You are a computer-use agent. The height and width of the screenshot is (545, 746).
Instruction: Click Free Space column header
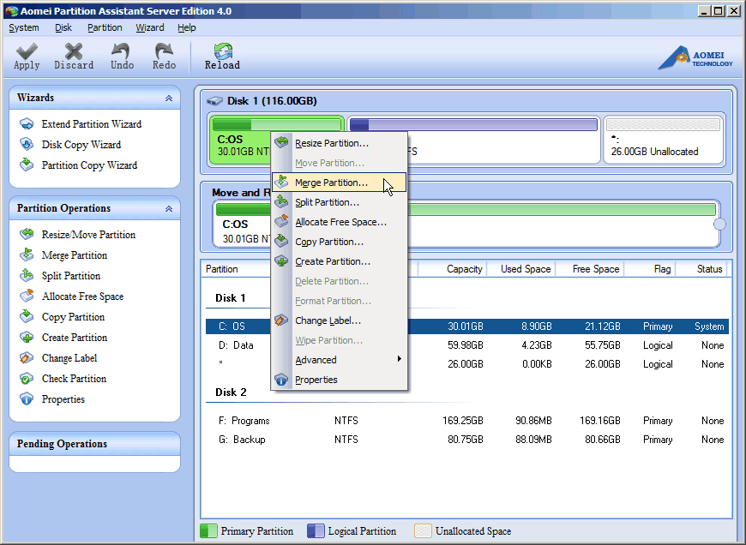tap(591, 269)
